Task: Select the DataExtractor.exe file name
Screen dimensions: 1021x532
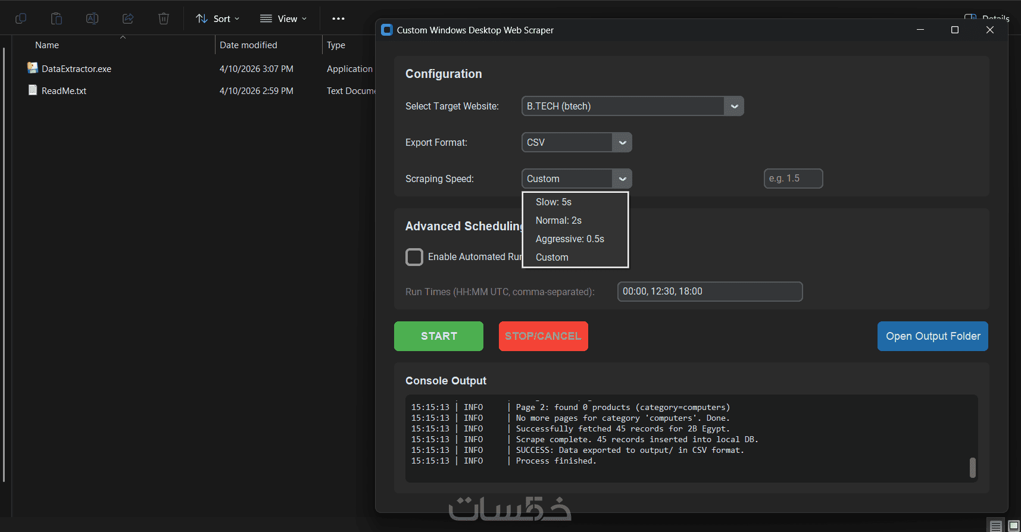Action: (77, 69)
